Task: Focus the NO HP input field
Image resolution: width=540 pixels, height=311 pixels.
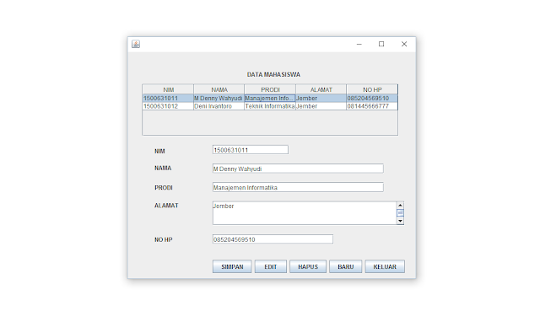Action: coord(273,239)
